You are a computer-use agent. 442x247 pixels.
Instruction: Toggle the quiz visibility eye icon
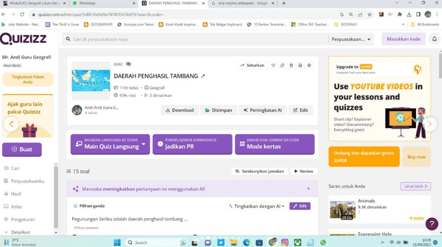point(129,64)
